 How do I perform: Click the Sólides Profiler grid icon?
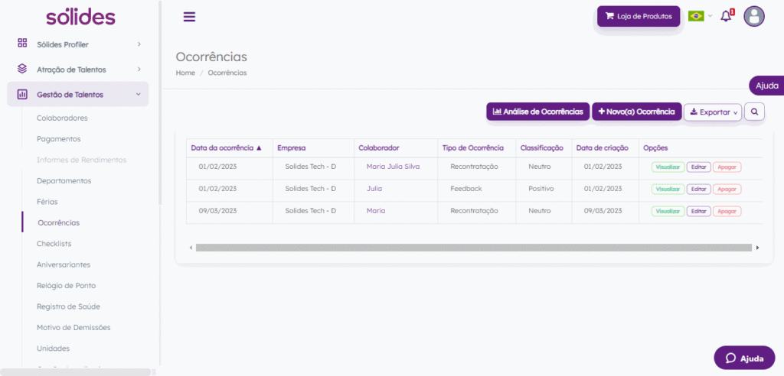[22, 43]
